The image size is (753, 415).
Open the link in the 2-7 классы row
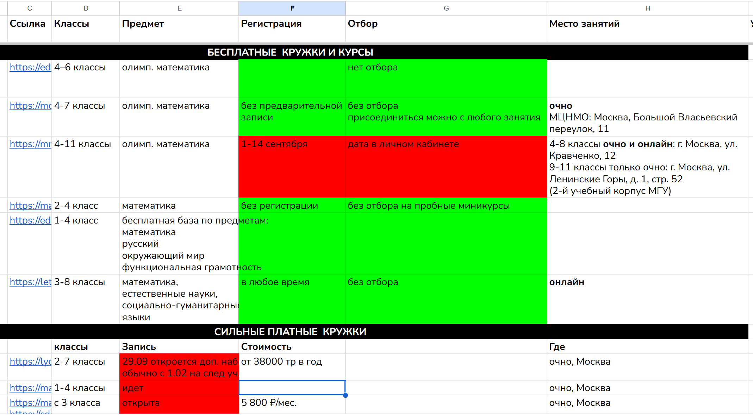pos(30,361)
